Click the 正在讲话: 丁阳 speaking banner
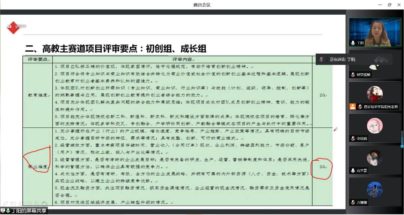The width and height of the screenshot is (404, 215). (x=342, y=59)
